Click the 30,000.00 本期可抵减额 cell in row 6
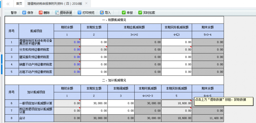Screen dimensions: 256x123 [148, 103]
